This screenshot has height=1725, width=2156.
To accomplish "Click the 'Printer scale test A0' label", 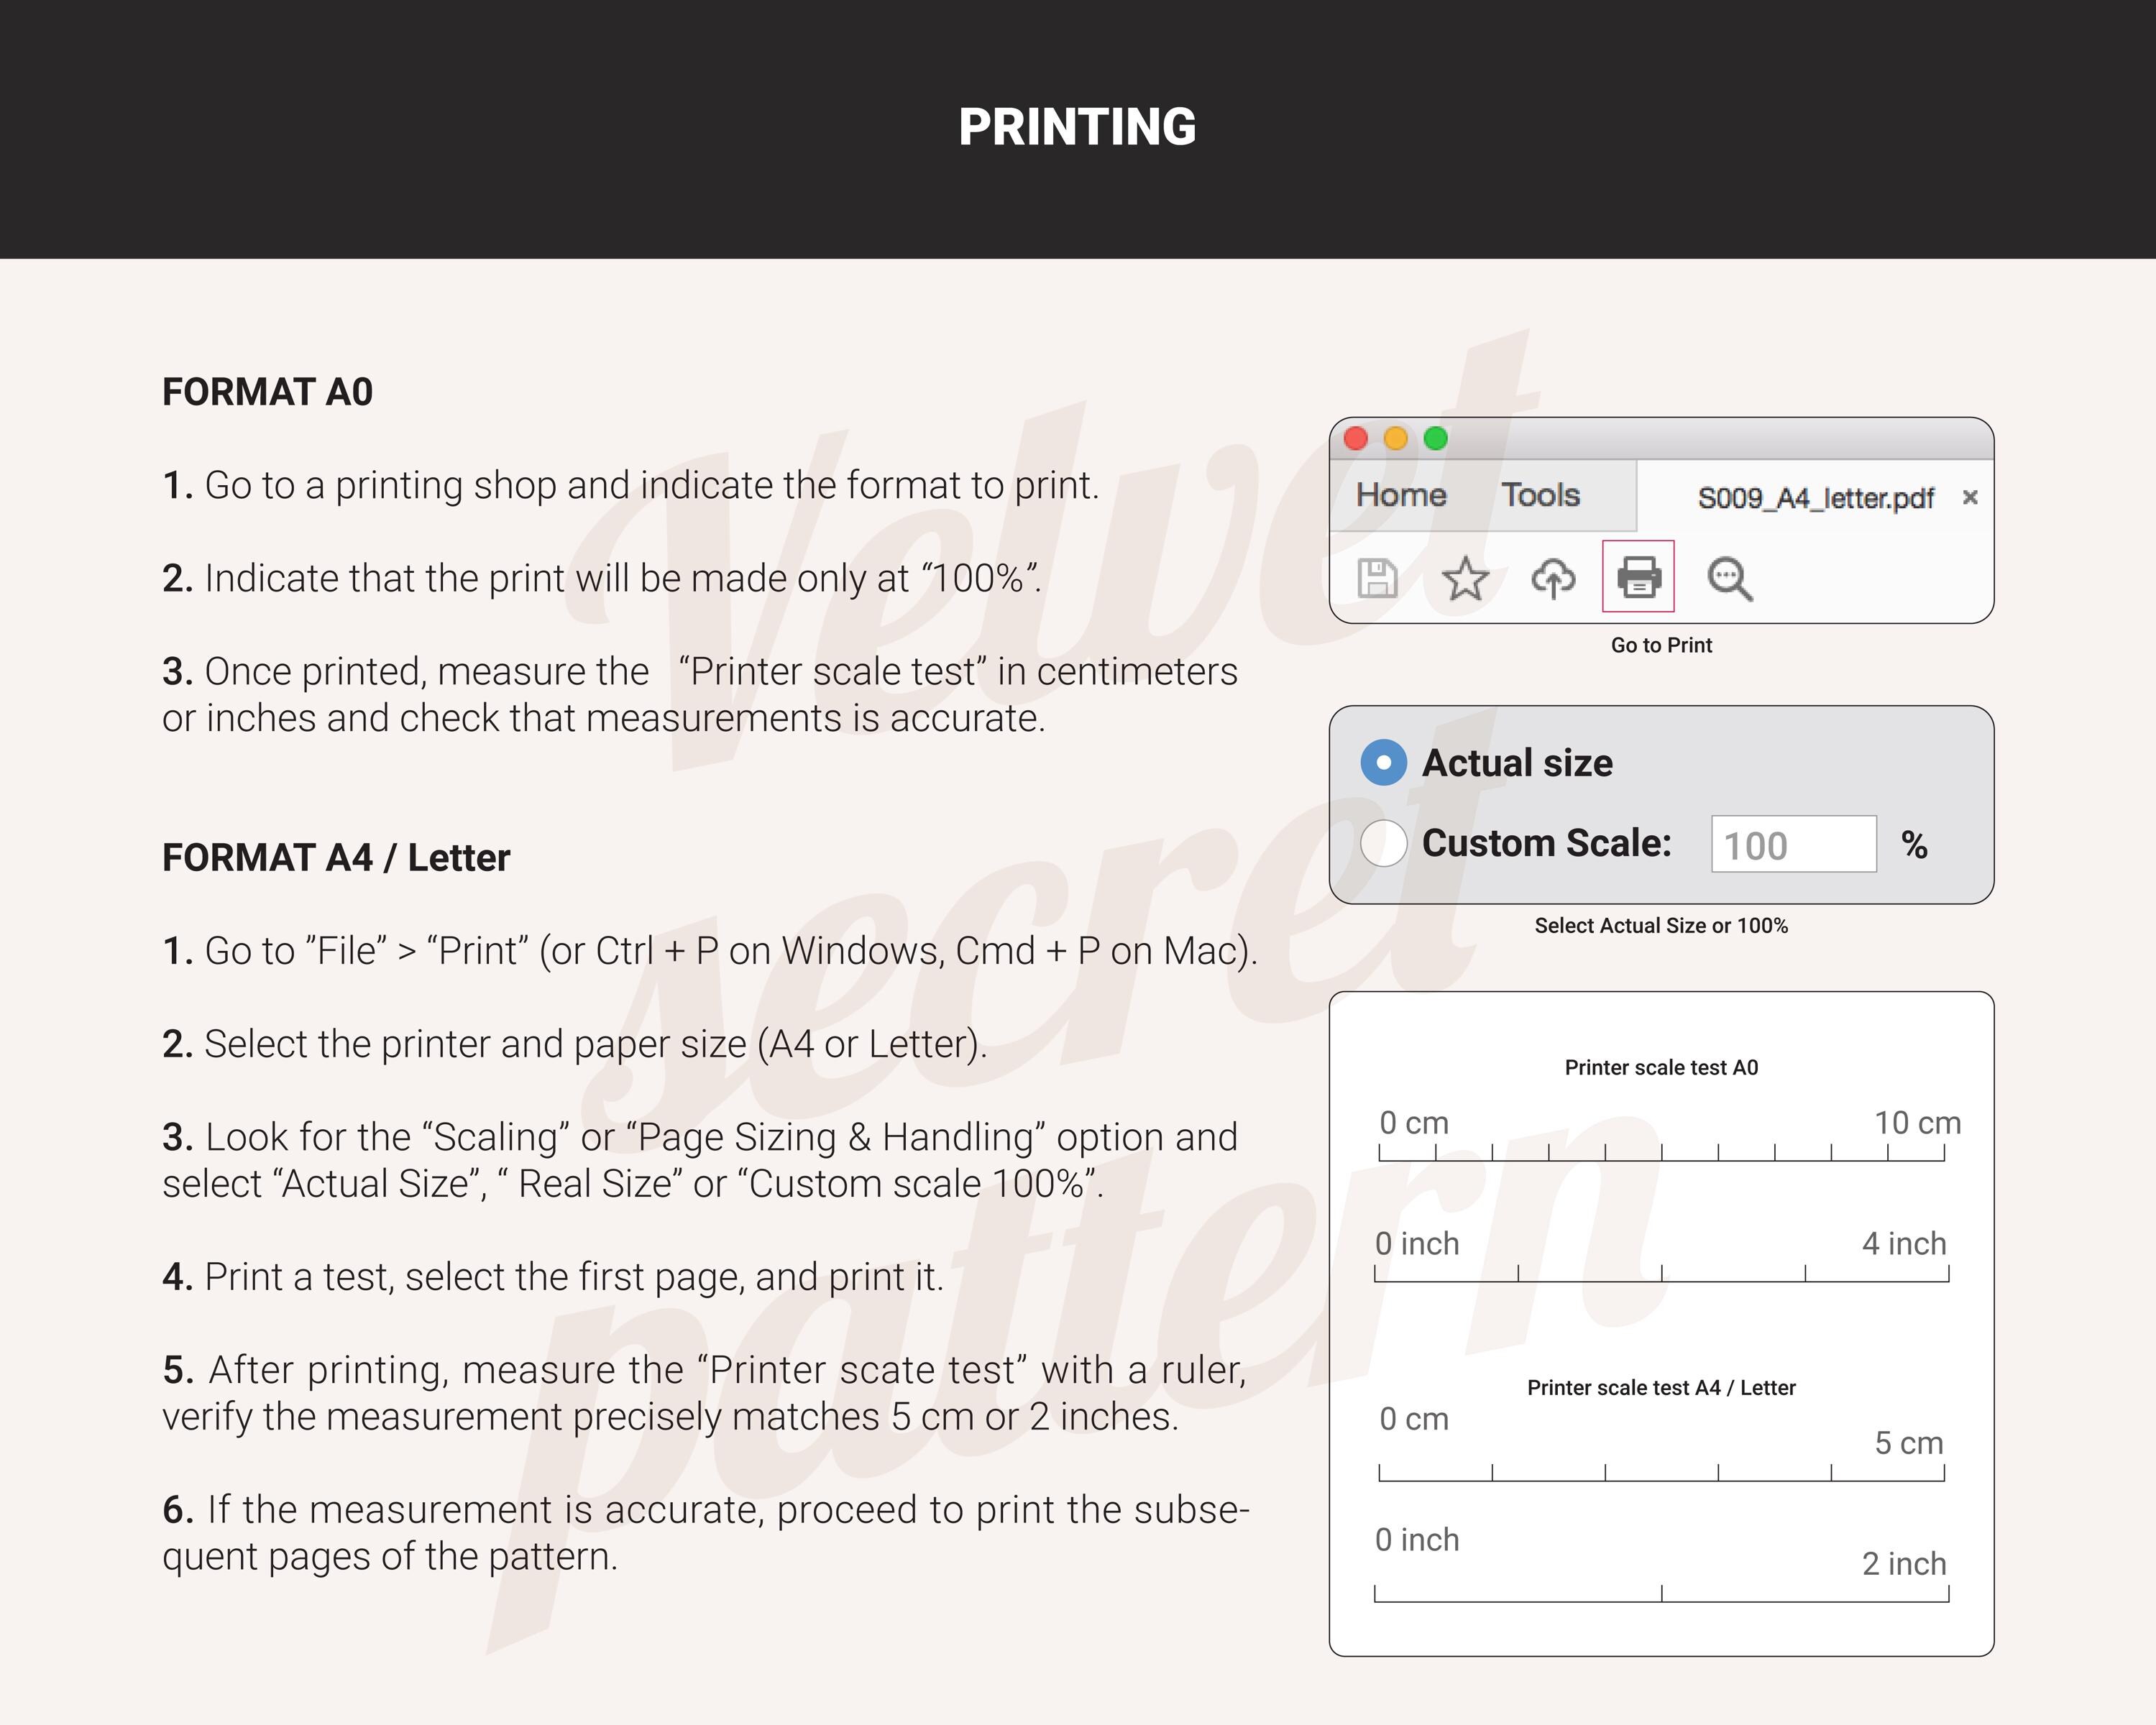I will click(1661, 1068).
